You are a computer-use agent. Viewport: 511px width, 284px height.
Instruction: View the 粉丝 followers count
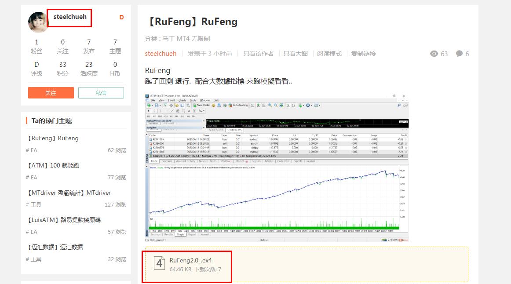tap(36, 46)
